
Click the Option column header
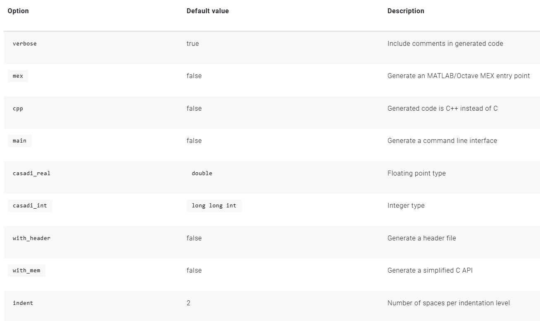tap(18, 11)
